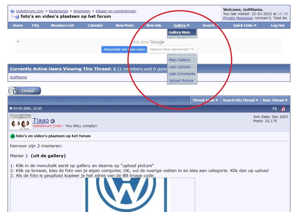Open Nederlands breadcrumb link

[58, 11]
